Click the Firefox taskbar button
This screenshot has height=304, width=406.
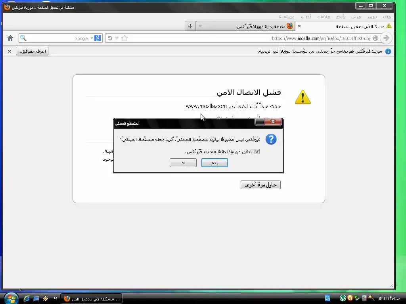coord(91,299)
